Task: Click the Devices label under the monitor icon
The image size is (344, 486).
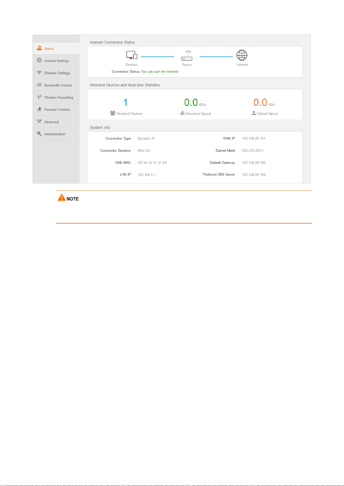Action: (131, 65)
